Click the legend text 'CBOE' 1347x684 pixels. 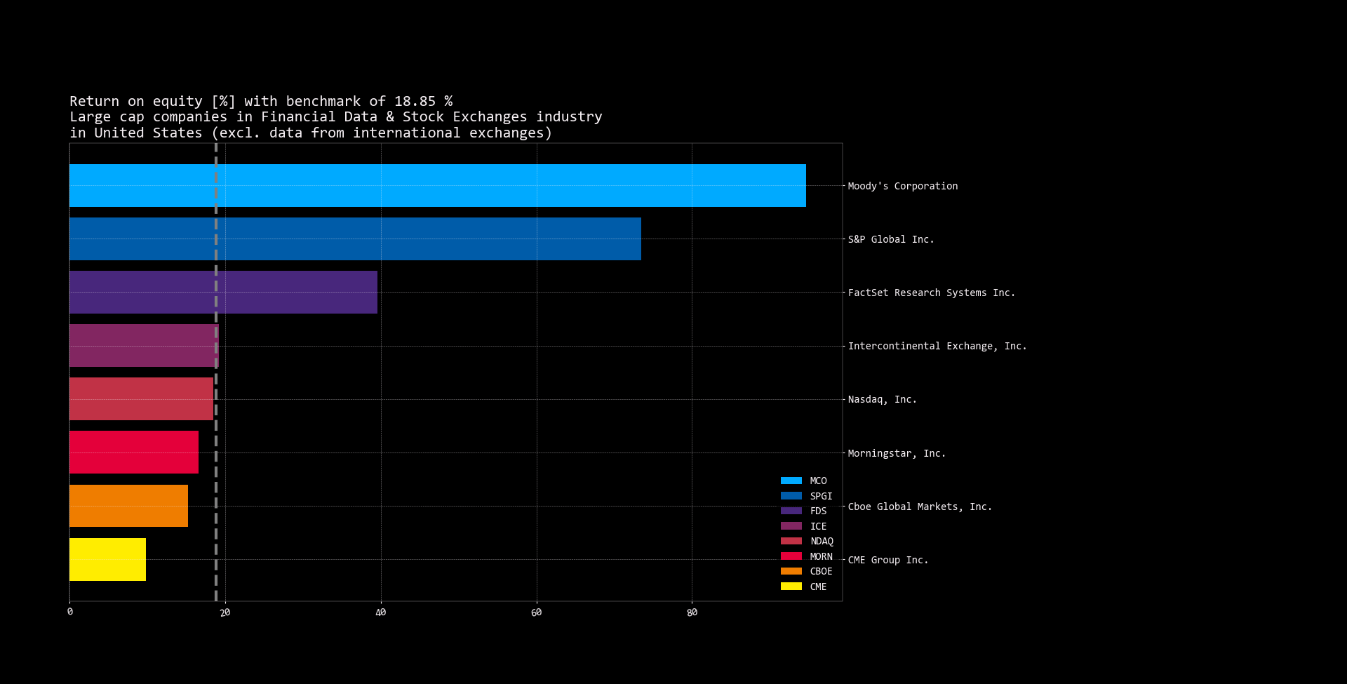click(822, 571)
